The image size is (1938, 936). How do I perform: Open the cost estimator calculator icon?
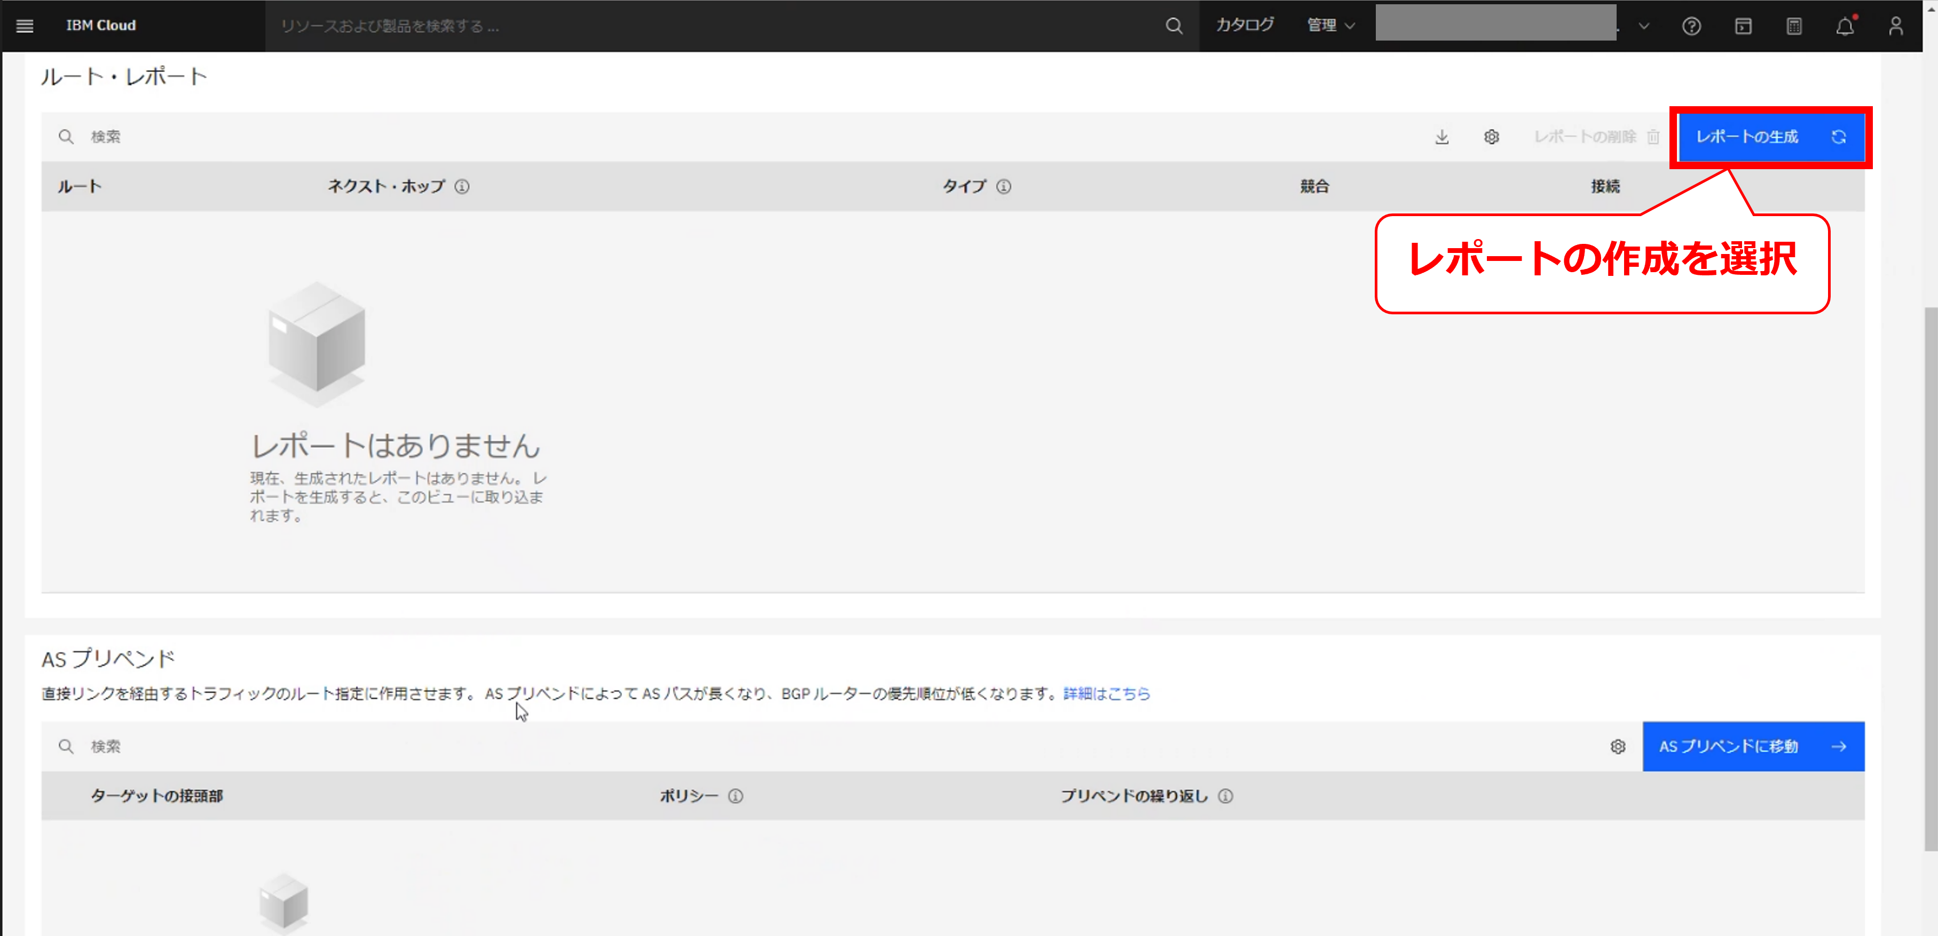pos(1794,26)
